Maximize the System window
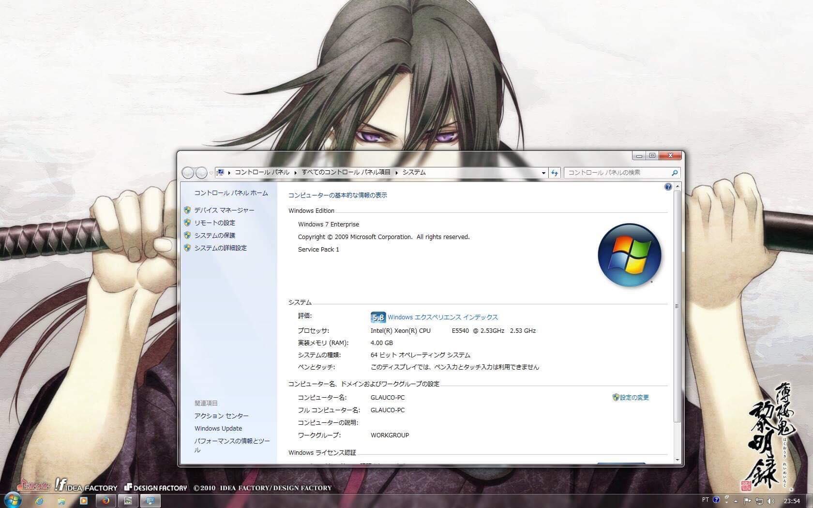 click(652, 156)
